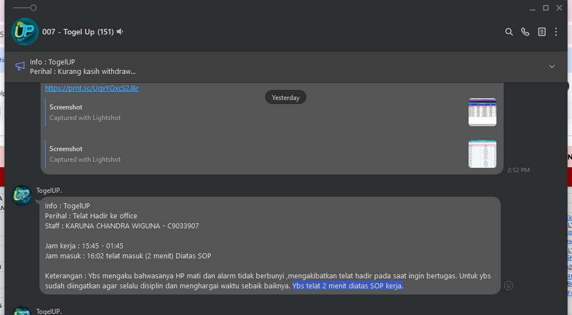Open pinned message Perihal : Kurang kasih withdraw
Image resolution: width=572 pixels, height=315 pixels.
83,72
